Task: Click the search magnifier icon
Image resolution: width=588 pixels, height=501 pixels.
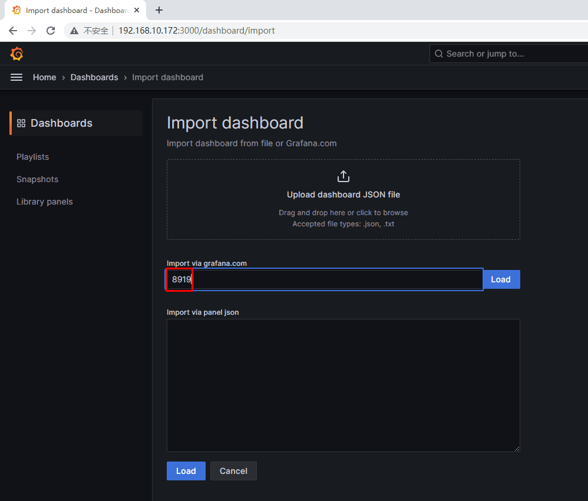Action: (x=438, y=54)
